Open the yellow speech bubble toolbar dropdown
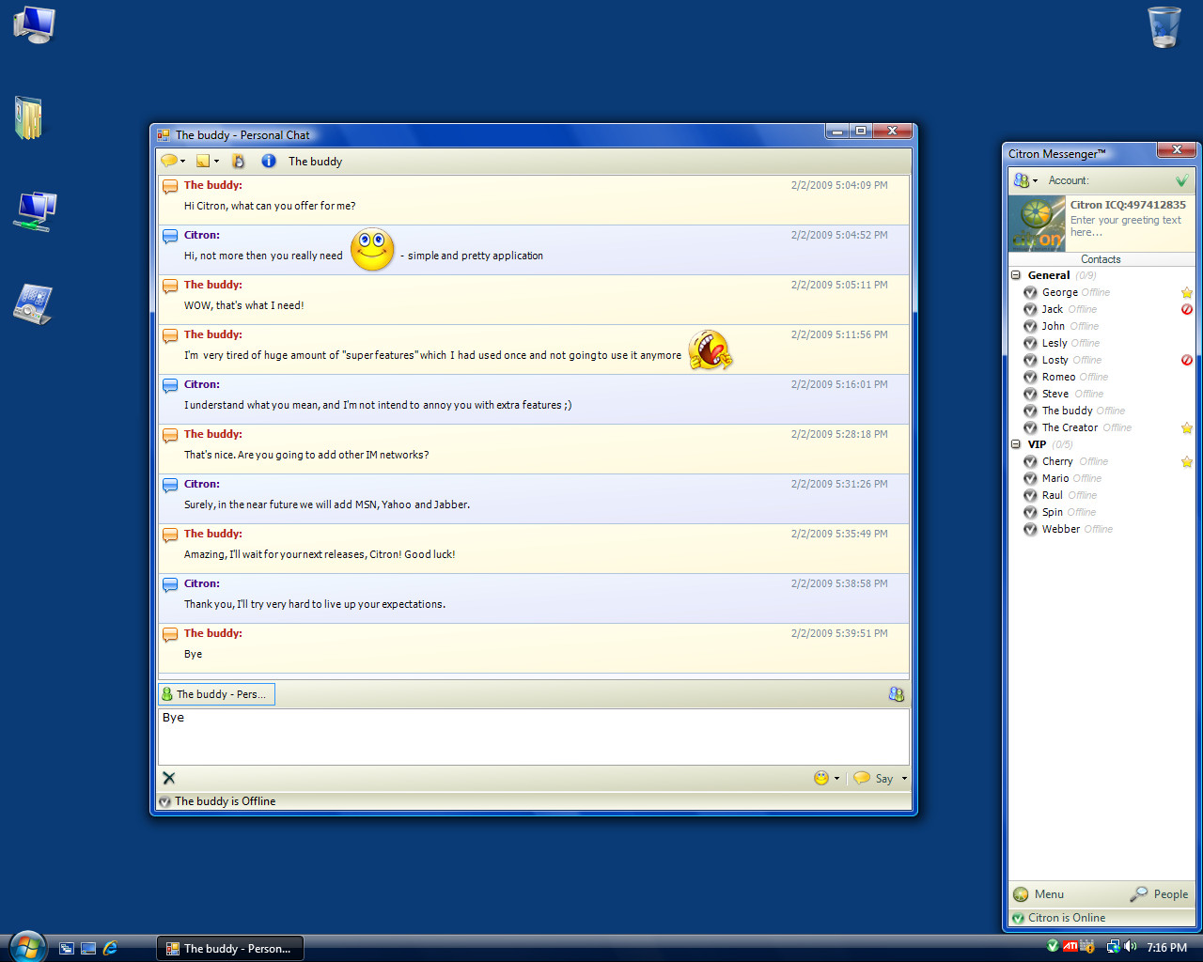This screenshot has width=1203, height=962. coord(173,161)
